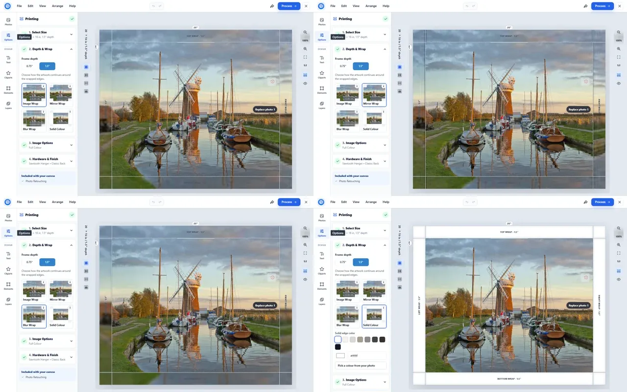Select second canvas layout button in bottom-left window

[x=86, y=271]
